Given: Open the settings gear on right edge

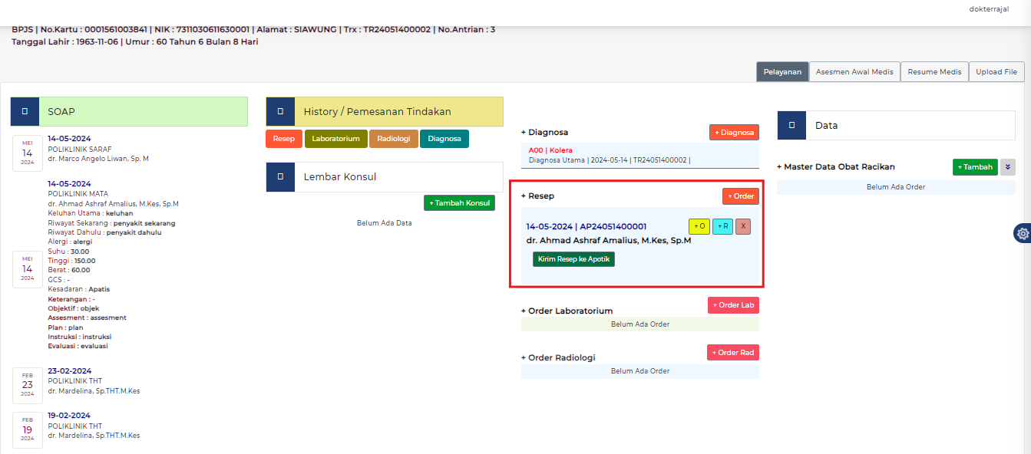Looking at the screenshot, I should [1022, 233].
